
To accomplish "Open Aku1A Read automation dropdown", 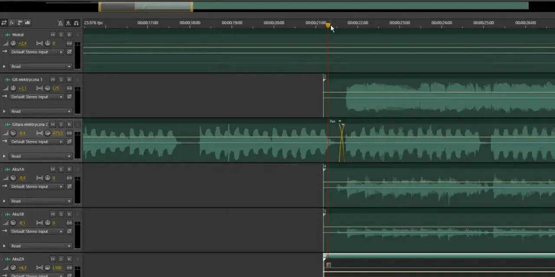I will pyautogui.click(x=41, y=201).
